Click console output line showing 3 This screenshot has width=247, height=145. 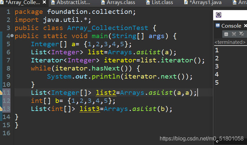click(217, 66)
